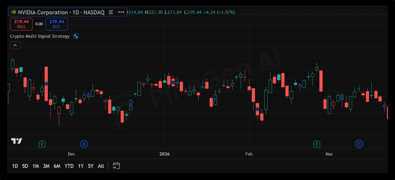Open the earnings E marker before Dec
This screenshot has height=180, width=395.
coord(42,144)
